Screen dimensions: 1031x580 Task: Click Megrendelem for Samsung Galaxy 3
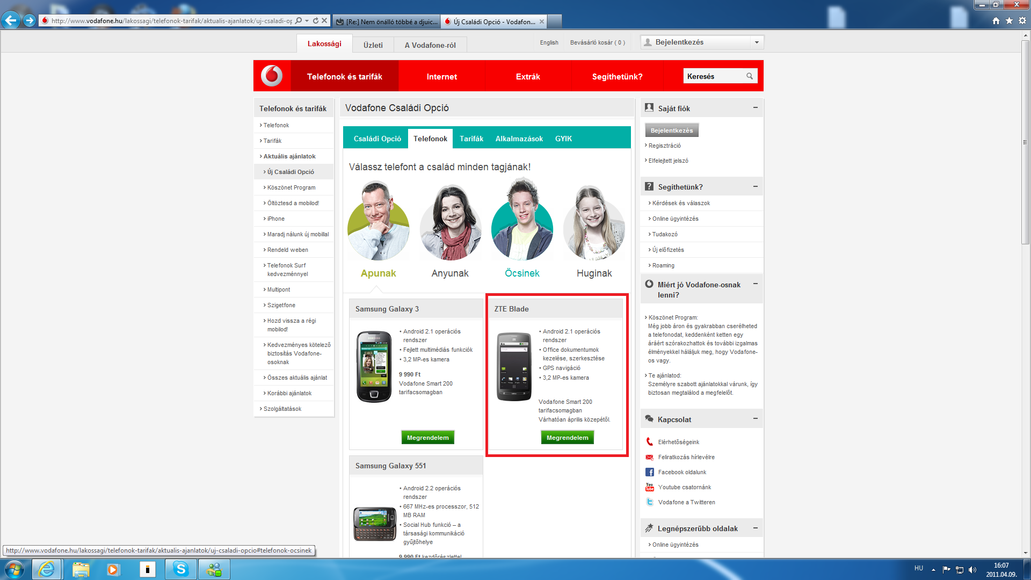tap(428, 438)
